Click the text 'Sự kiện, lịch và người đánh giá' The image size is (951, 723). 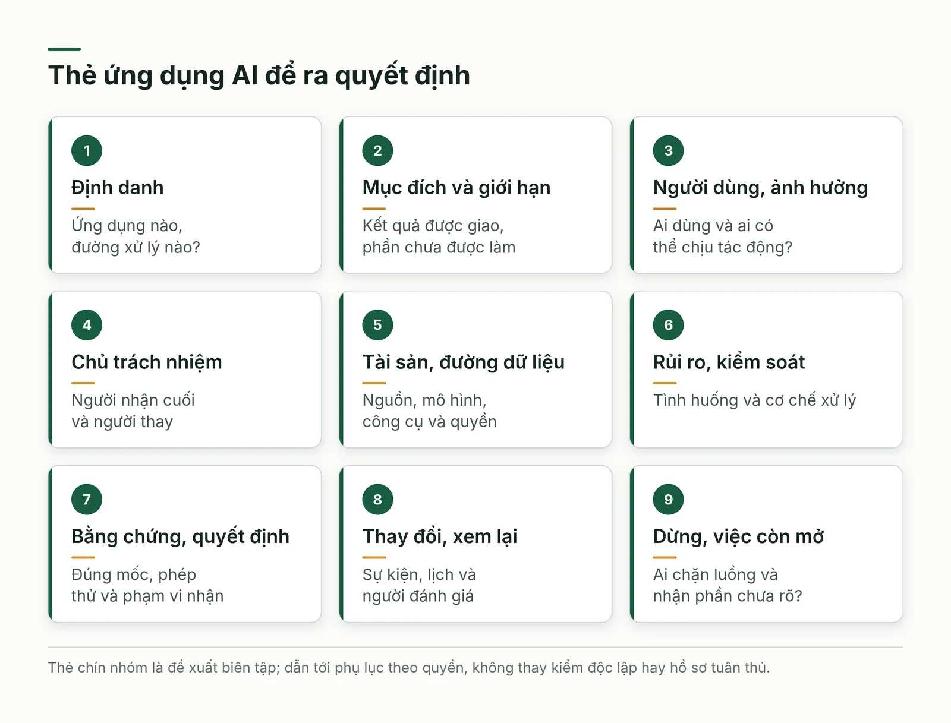tap(419, 585)
